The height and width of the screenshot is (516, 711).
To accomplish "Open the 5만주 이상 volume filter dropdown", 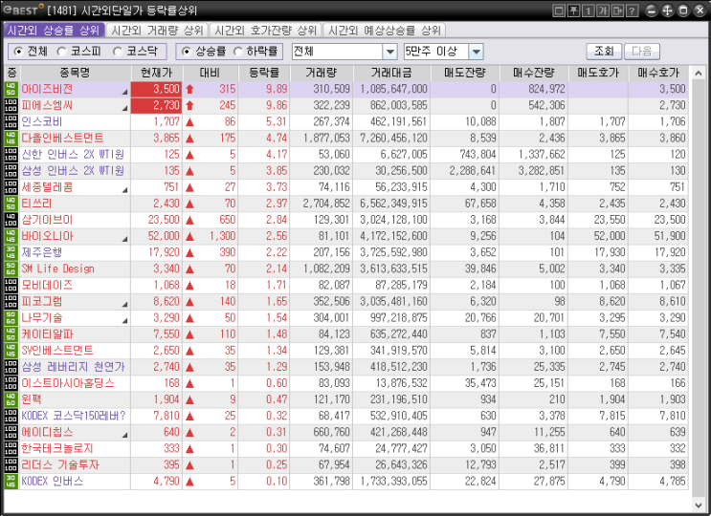I will [476, 52].
